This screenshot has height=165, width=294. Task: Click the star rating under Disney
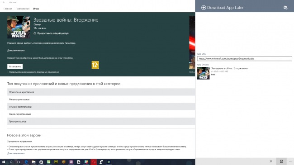click(x=42, y=28)
